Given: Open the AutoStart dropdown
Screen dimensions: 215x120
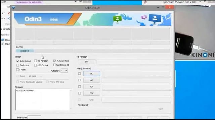Looking at the screenshot, I should pyautogui.click(x=64, y=71).
